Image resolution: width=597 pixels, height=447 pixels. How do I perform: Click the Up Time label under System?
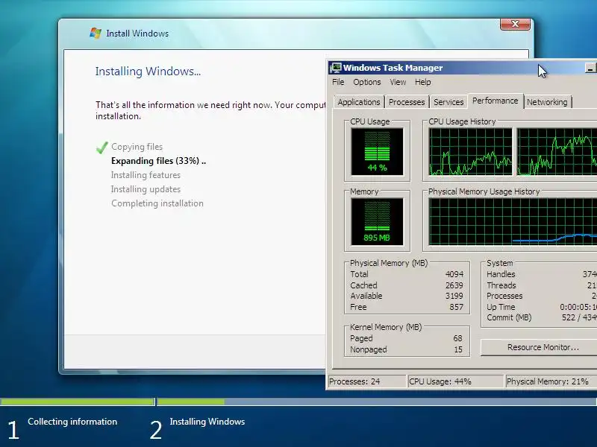pos(501,307)
